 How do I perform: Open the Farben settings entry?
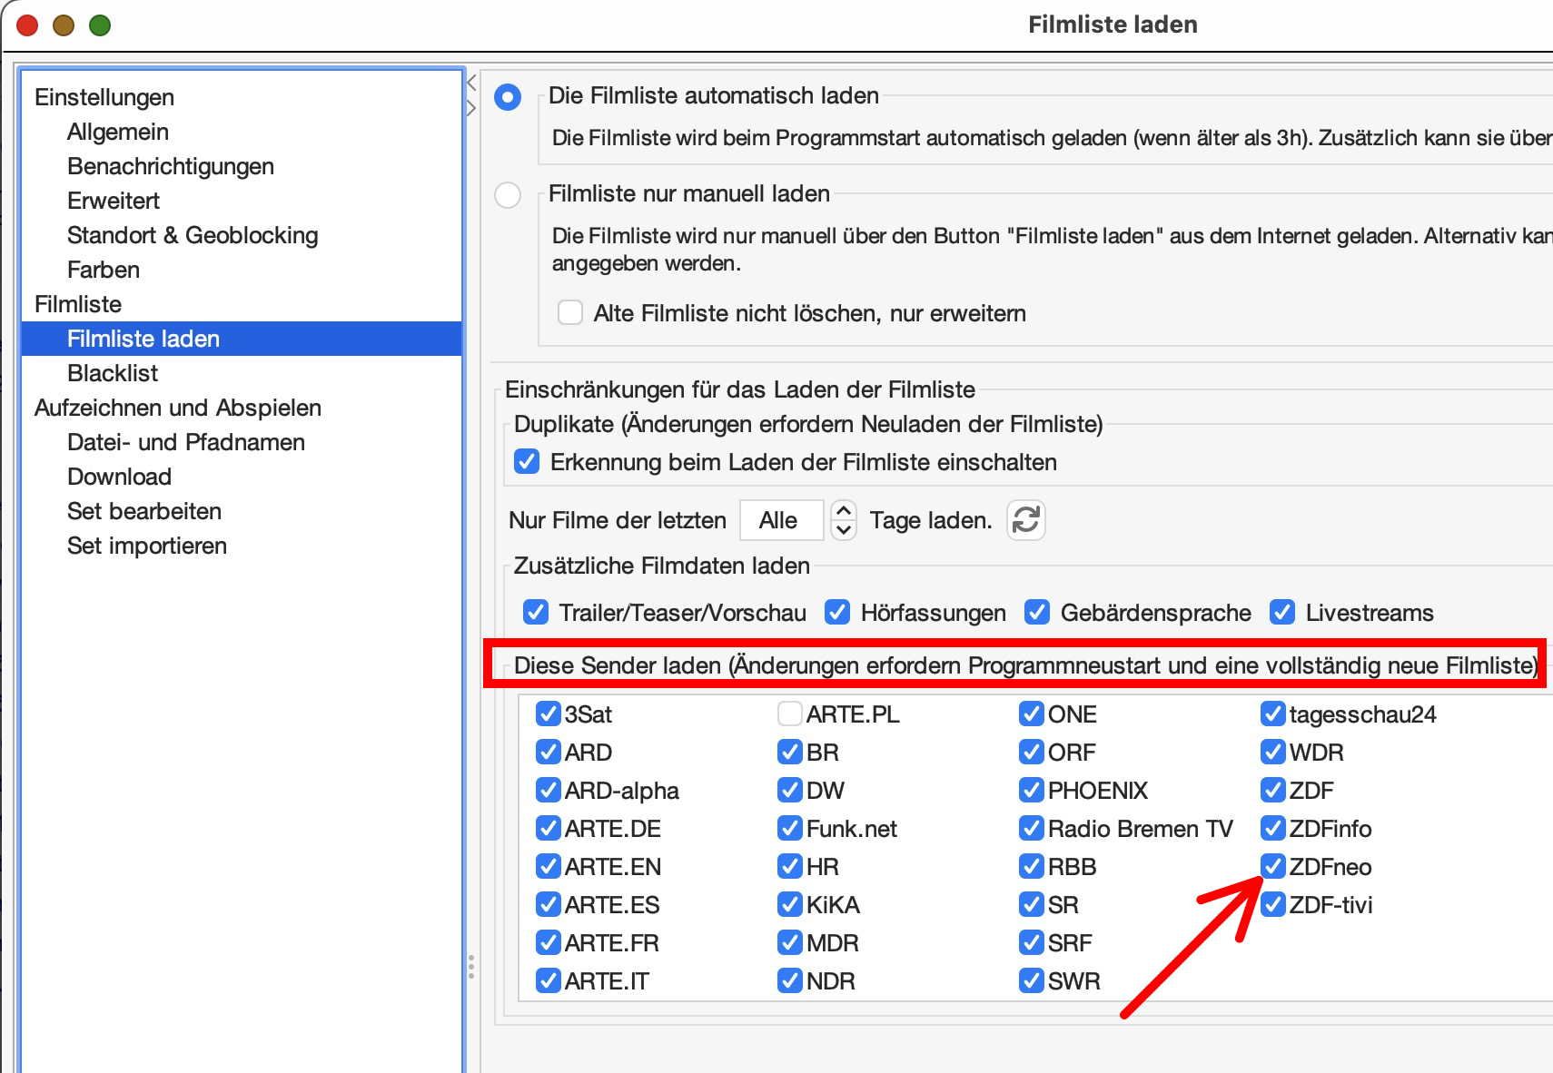tap(104, 270)
